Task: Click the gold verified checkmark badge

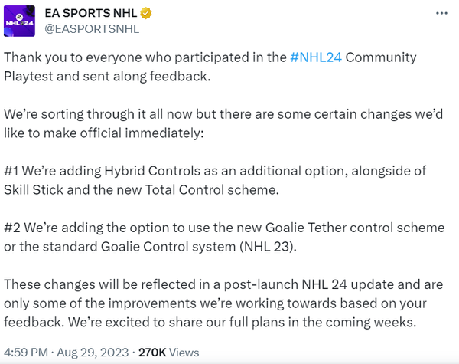Action: pos(146,13)
